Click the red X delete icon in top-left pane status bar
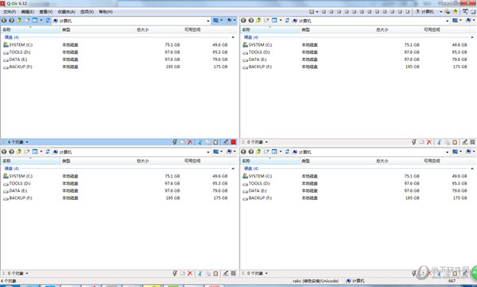The image size is (477, 287). (x=190, y=142)
